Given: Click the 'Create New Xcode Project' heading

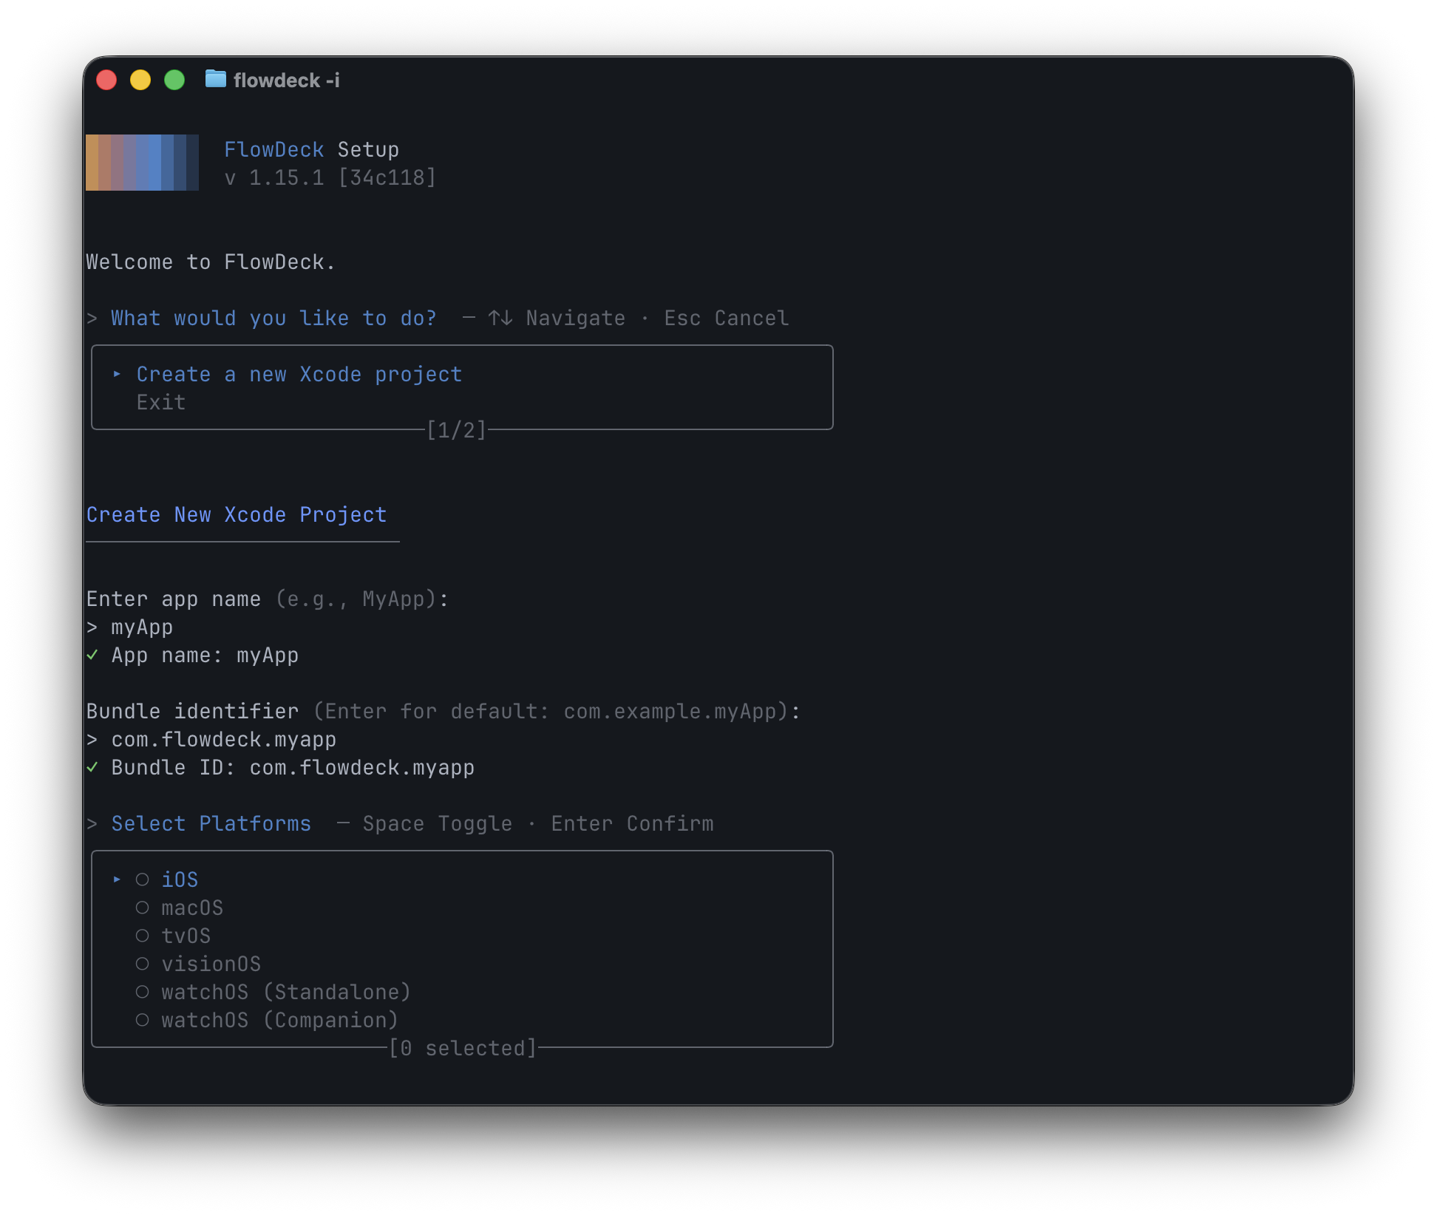Looking at the screenshot, I should click(237, 515).
